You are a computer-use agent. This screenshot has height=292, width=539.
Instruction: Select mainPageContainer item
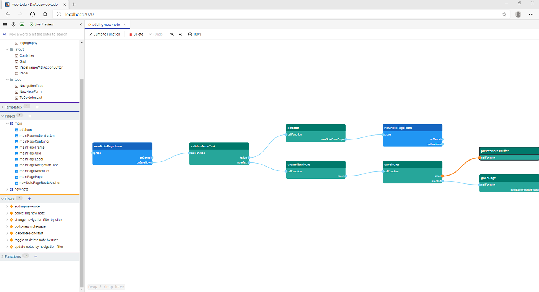click(34, 142)
